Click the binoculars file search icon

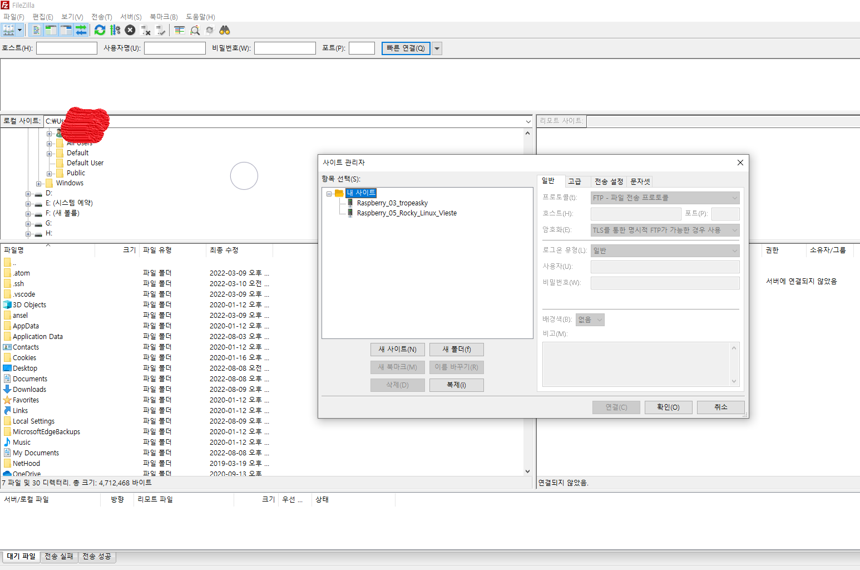[x=225, y=30]
